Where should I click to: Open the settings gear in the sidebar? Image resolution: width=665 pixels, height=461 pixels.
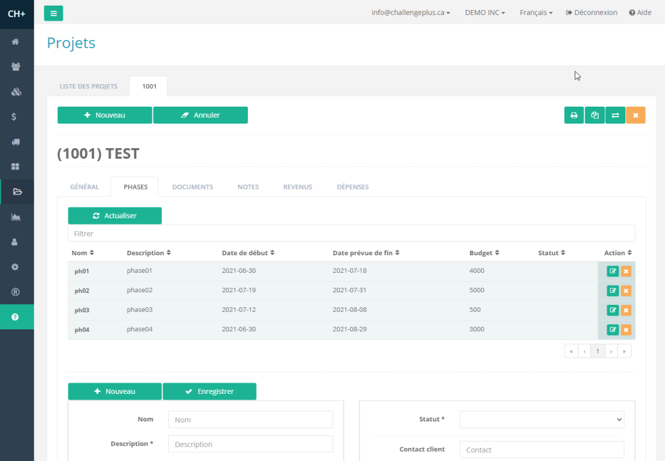[x=16, y=267]
